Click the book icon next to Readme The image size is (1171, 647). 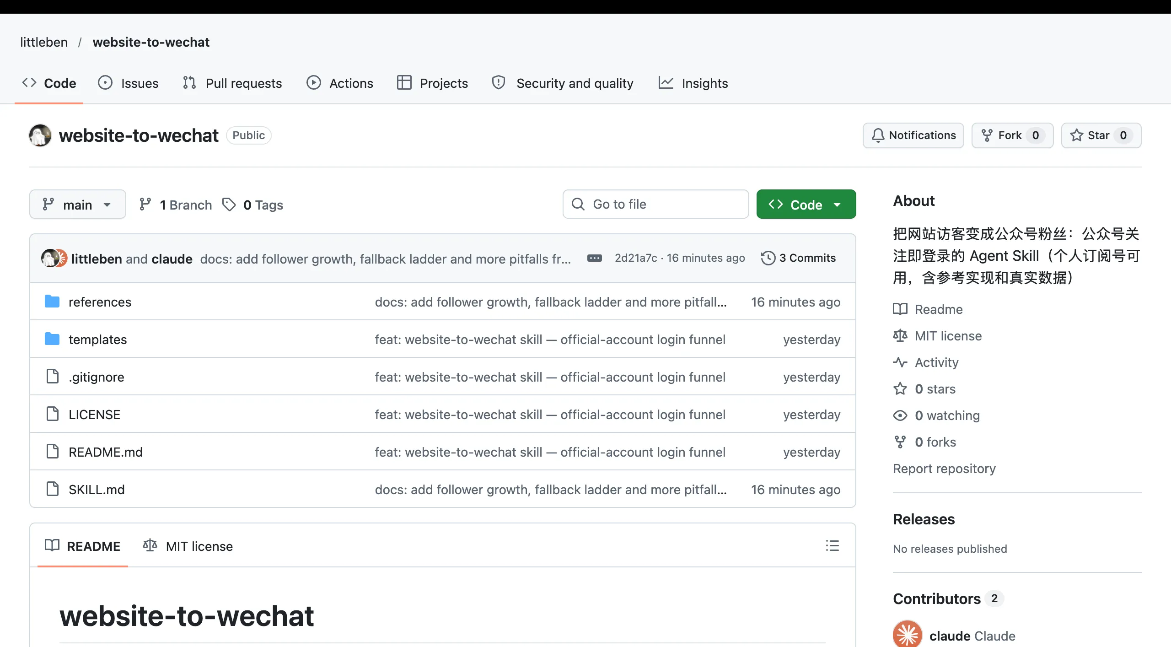[x=900, y=309]
